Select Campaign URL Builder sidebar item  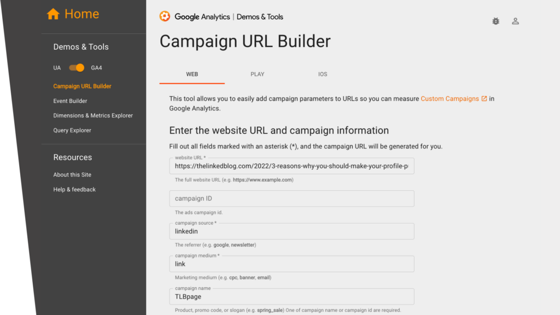82,86
